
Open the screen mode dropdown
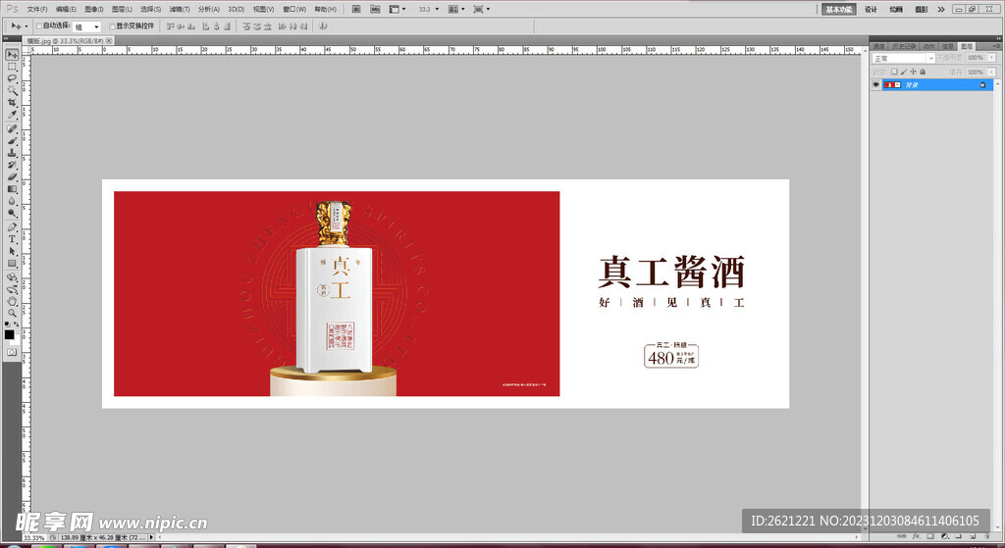[481, 9]
